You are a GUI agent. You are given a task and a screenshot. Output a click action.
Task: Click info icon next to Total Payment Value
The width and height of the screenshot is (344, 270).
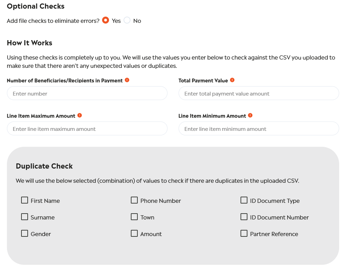[x=232, y=80]
